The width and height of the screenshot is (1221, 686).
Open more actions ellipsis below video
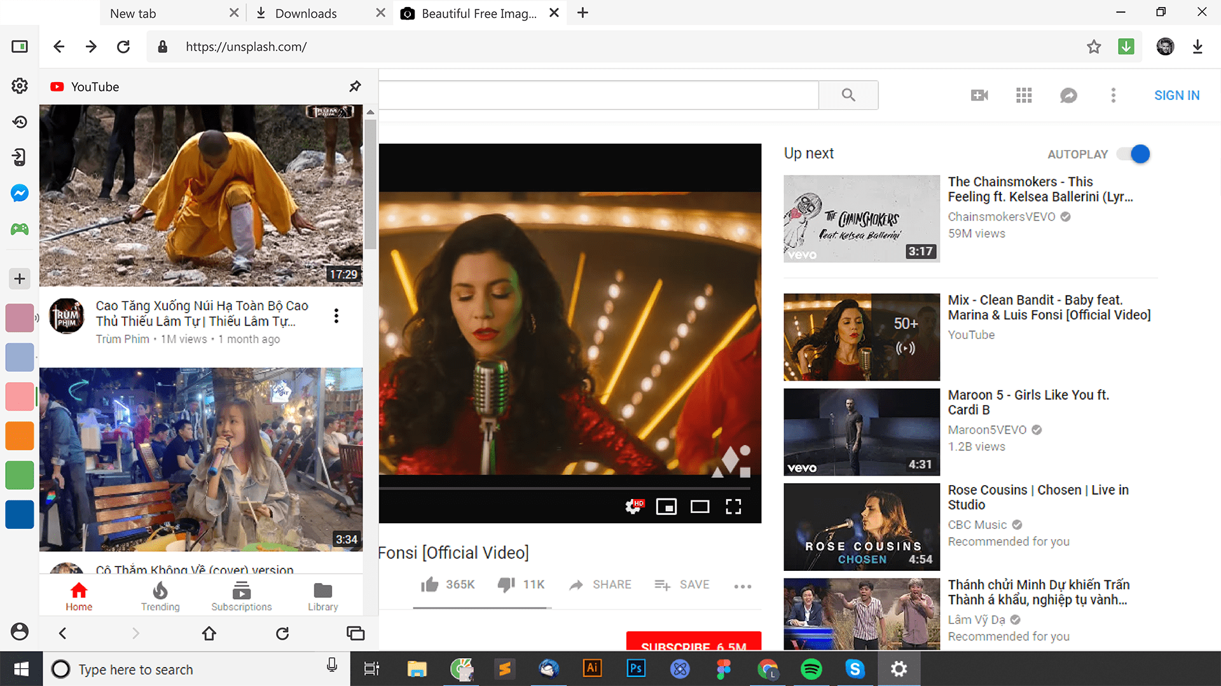point(743,586)
